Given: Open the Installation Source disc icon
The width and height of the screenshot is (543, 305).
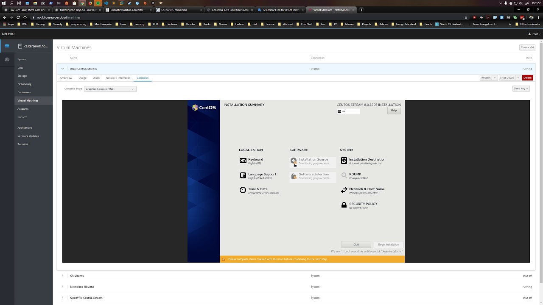Looking at the screenshot, I should pyautogui.click(x=294, y=161).
